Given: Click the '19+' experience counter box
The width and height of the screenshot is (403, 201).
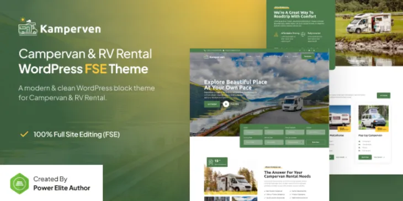Looking at the screenshot, I should (217, 162).
